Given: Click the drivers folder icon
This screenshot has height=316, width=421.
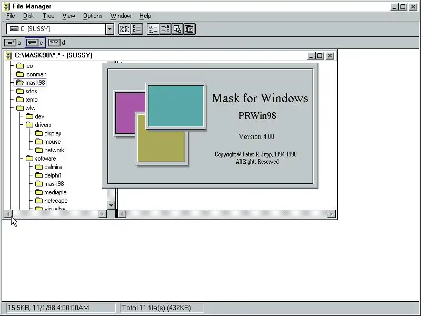Looking at the screenshot, I should click(x=29, y=124).
